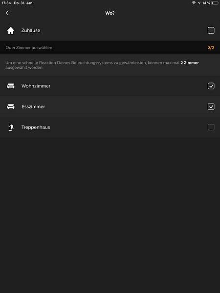The image size is (220, 293).
Task: Tap the sofa icon next to Esszimmer
Action: 11,106
